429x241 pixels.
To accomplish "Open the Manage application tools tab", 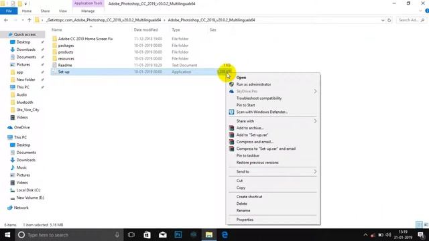I will (x=88, y=11).
